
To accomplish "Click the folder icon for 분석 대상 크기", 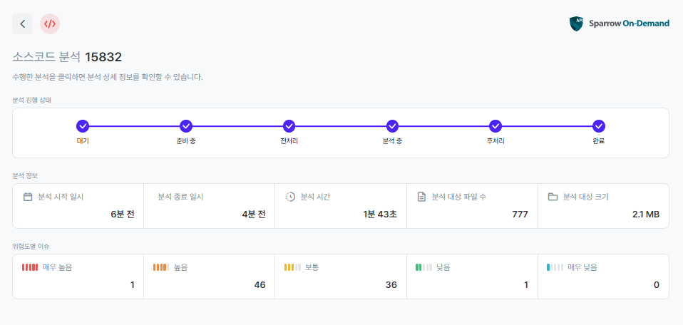I will pos(553,197).
